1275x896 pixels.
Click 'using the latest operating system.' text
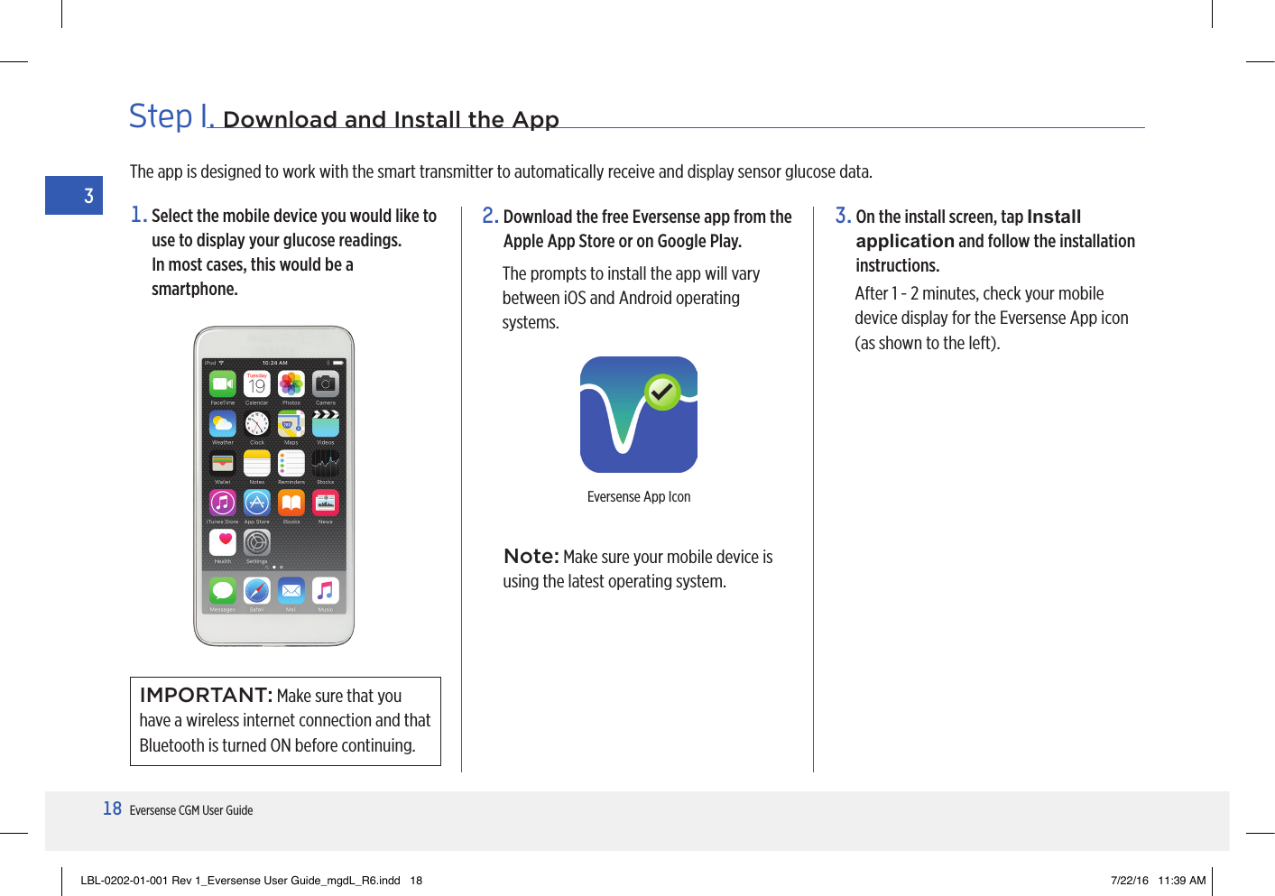coord(614,581)
